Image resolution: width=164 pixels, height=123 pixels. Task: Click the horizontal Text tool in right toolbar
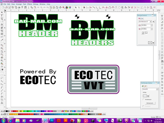[162, 16]
